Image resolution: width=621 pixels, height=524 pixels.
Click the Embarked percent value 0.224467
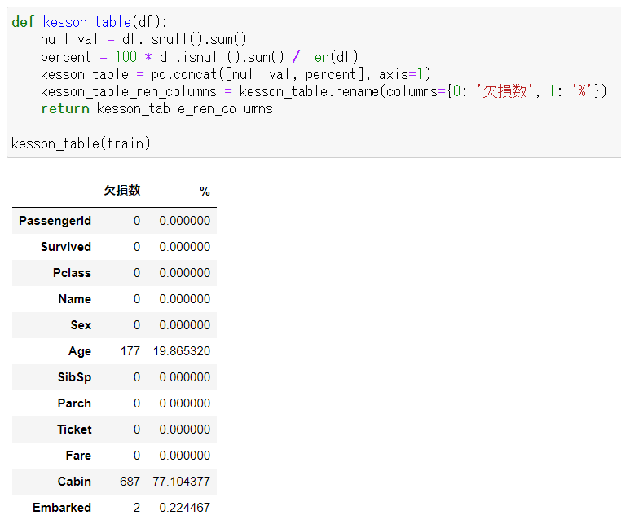coord(185,508)
